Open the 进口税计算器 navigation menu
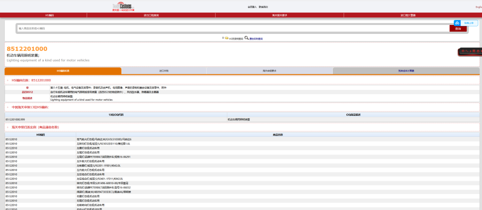This screenshot has width=482, height=210. click(408, 16)
